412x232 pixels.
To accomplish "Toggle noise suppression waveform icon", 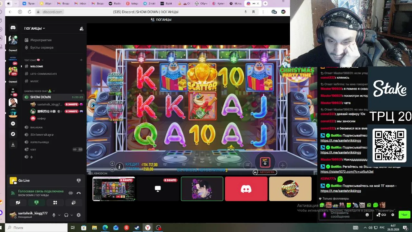I will tap(71, 193).
